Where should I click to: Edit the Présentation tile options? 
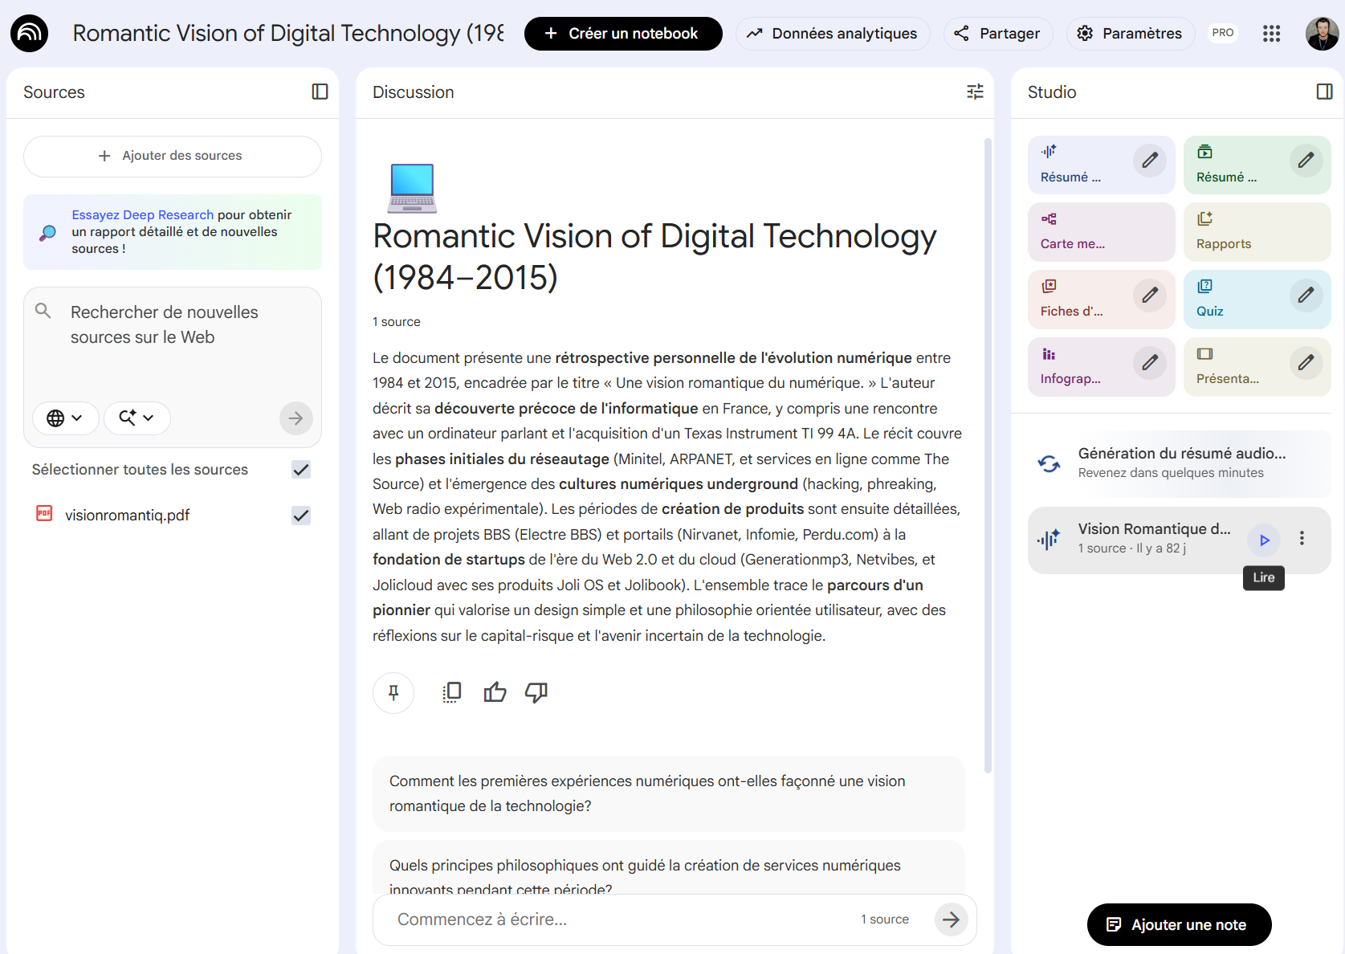point(1306,363)
